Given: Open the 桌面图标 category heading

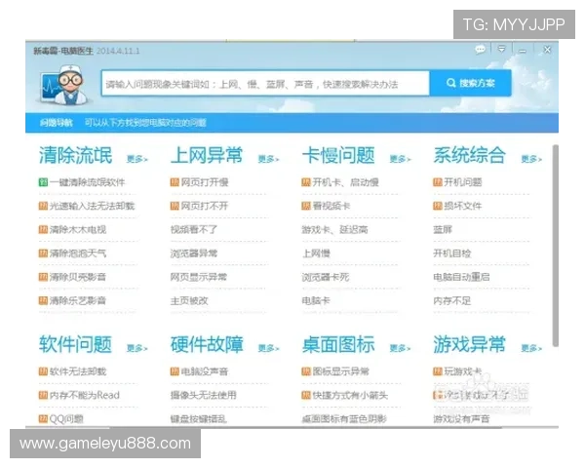Looking at the screenshot, I should click(338, 344).
